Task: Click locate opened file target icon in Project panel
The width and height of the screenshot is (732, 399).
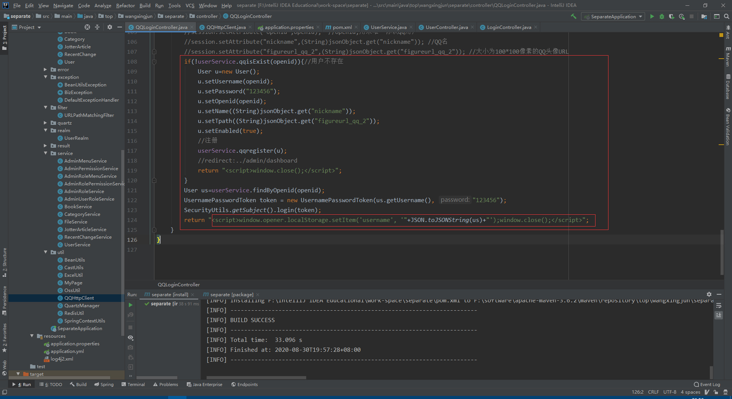Action: click(x=87, y=27)
